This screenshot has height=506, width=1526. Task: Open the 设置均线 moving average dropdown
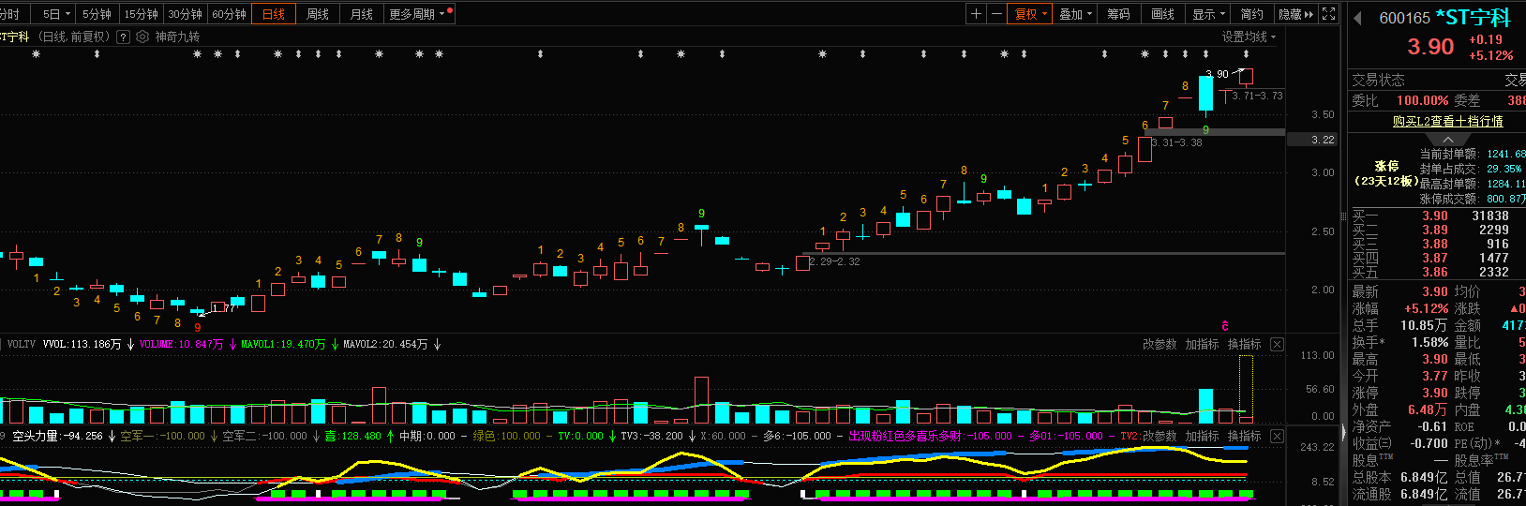1249,37
